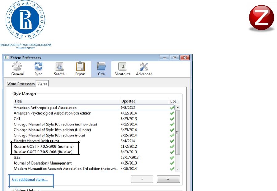
Task: Select Russian GOST R 7.0.5-2008 (Russian)
Action: point(94,152)
